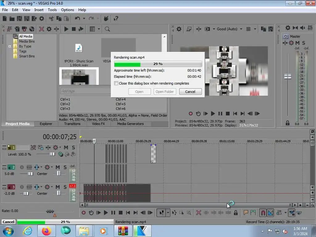Viewport: 316px width, 237px height.
Task: Switch to the Media Generators tab
Action: 131,124
